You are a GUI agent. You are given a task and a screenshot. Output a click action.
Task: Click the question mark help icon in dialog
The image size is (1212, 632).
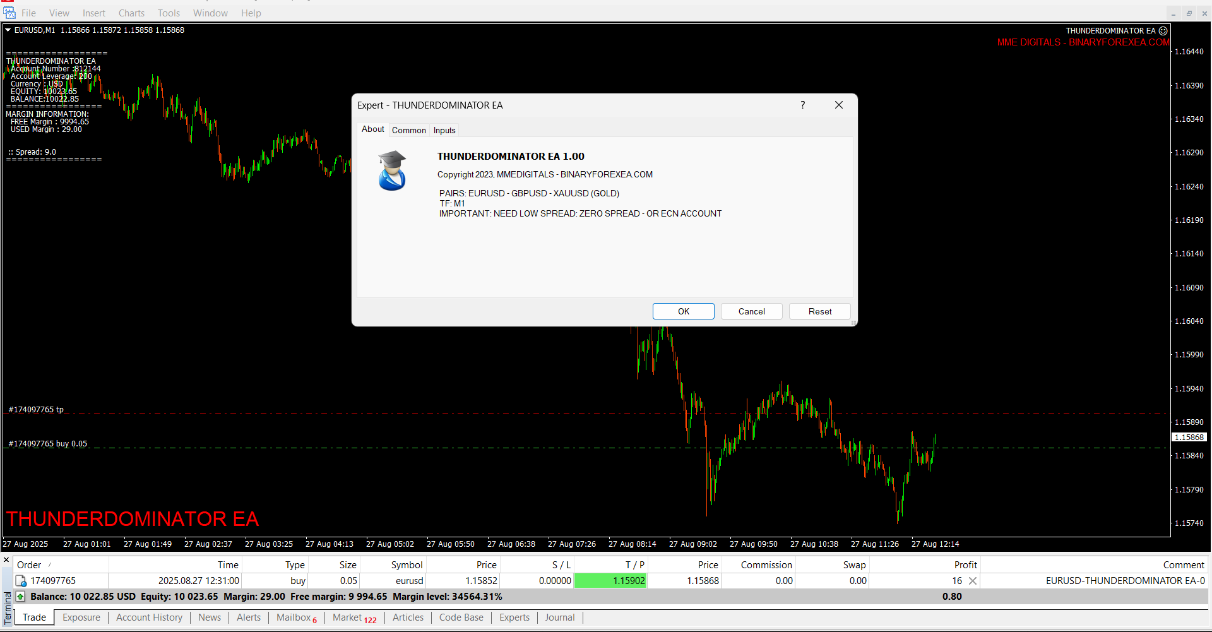pos(803,105)
